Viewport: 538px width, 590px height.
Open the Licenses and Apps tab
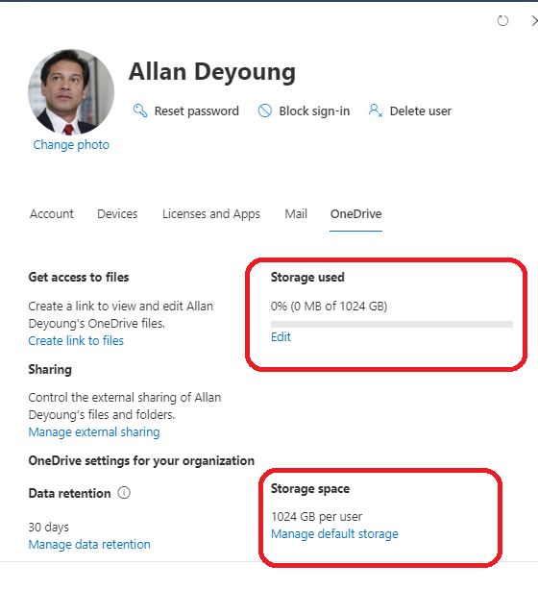coord(211,213)
